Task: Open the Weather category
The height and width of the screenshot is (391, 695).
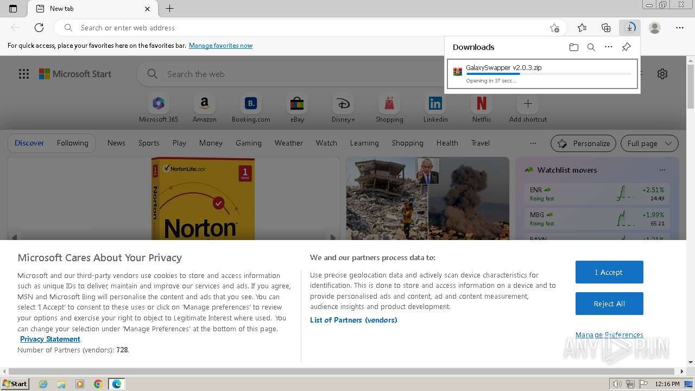Action: pyautogui.click(x=289, y=143)
